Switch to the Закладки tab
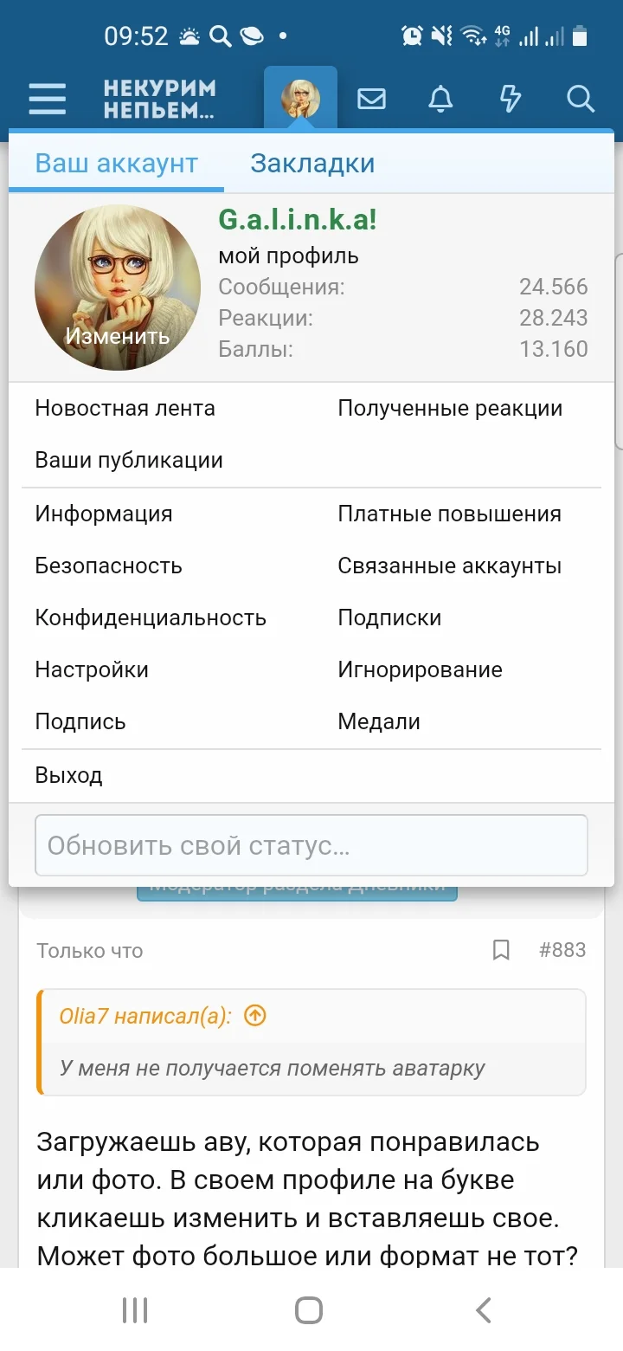623x1351 pixels. (x=312, y=163)
